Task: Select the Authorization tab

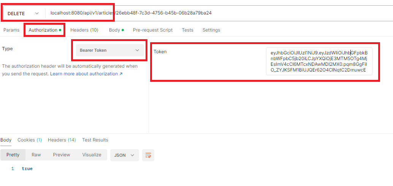Action: 43,30
